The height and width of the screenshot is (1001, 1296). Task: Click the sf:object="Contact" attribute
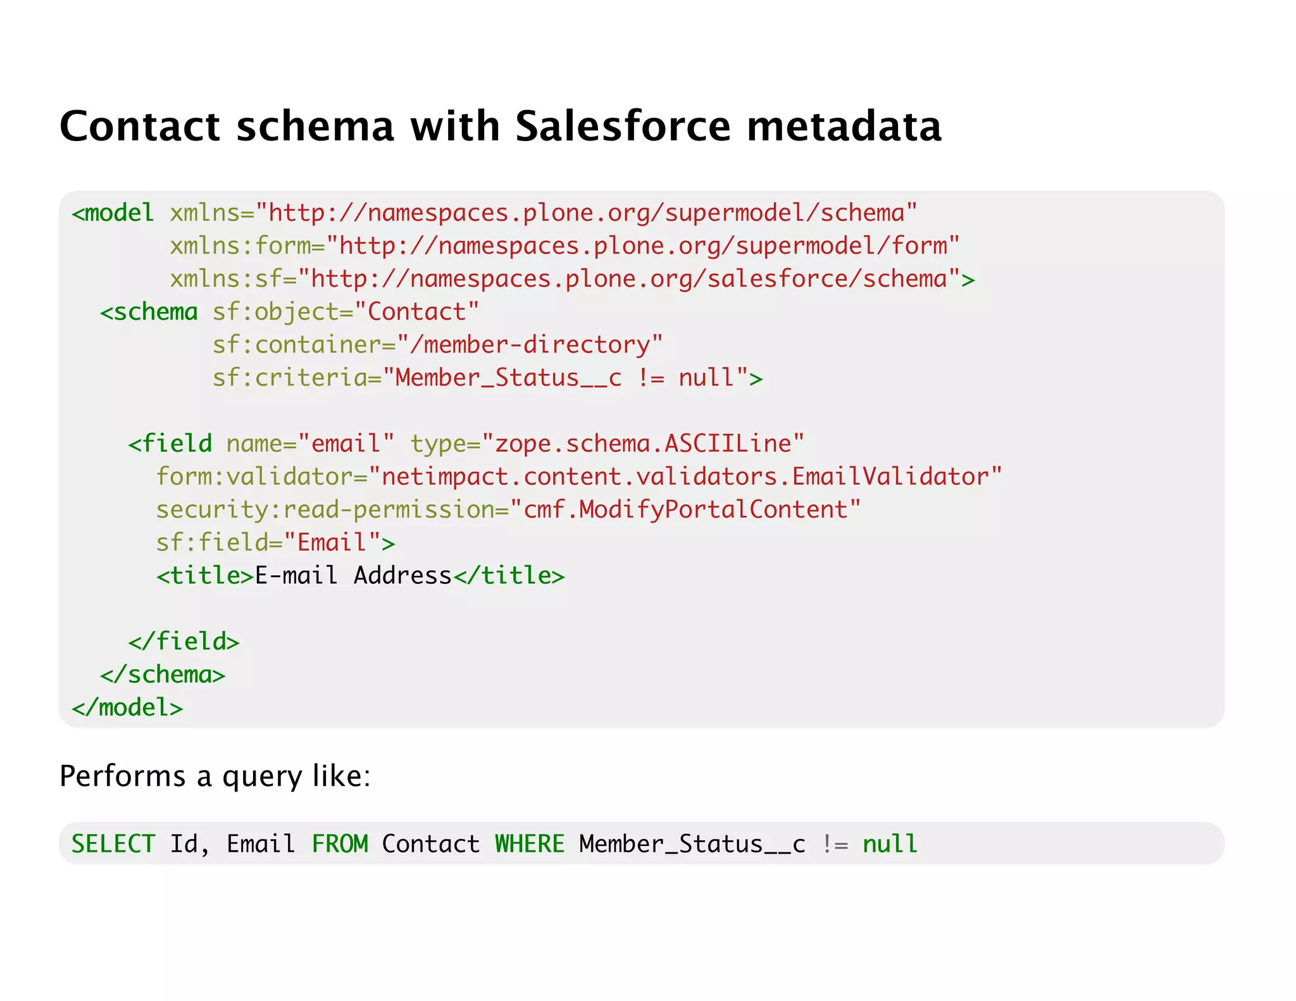[x=346, y=312]
